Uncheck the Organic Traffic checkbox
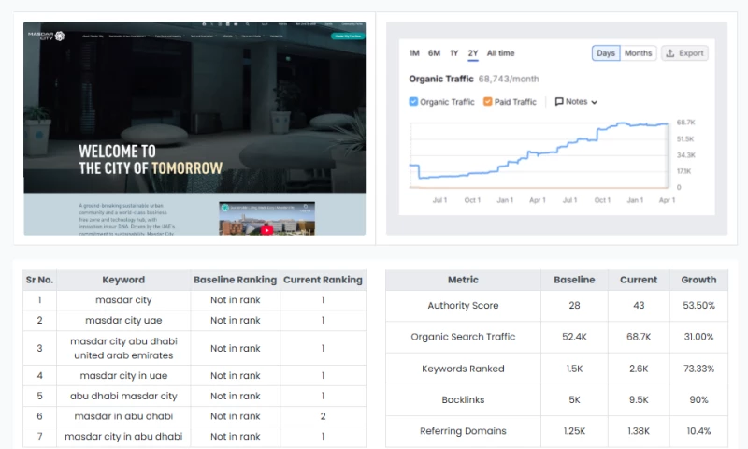This screenshot has height=449, width=748. 414,102
